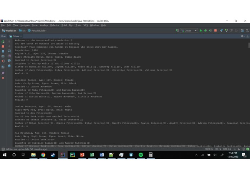The height and width of the screenshot is (177, 250).
Task: Run Driver with coverage icon
Action: coord(210,31)
